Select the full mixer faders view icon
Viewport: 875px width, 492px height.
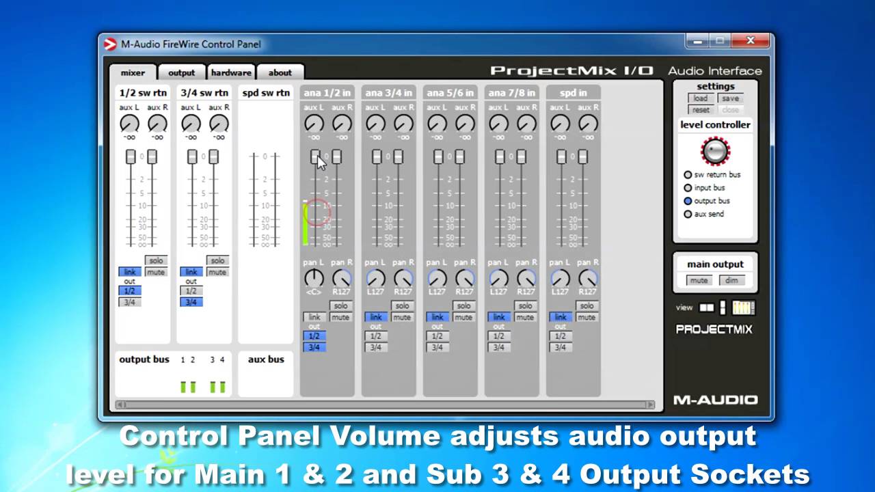743,307
